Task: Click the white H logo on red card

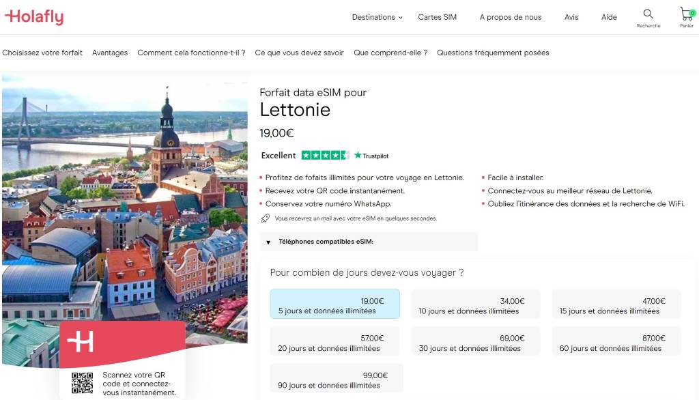Action: [x=81, y=341]
